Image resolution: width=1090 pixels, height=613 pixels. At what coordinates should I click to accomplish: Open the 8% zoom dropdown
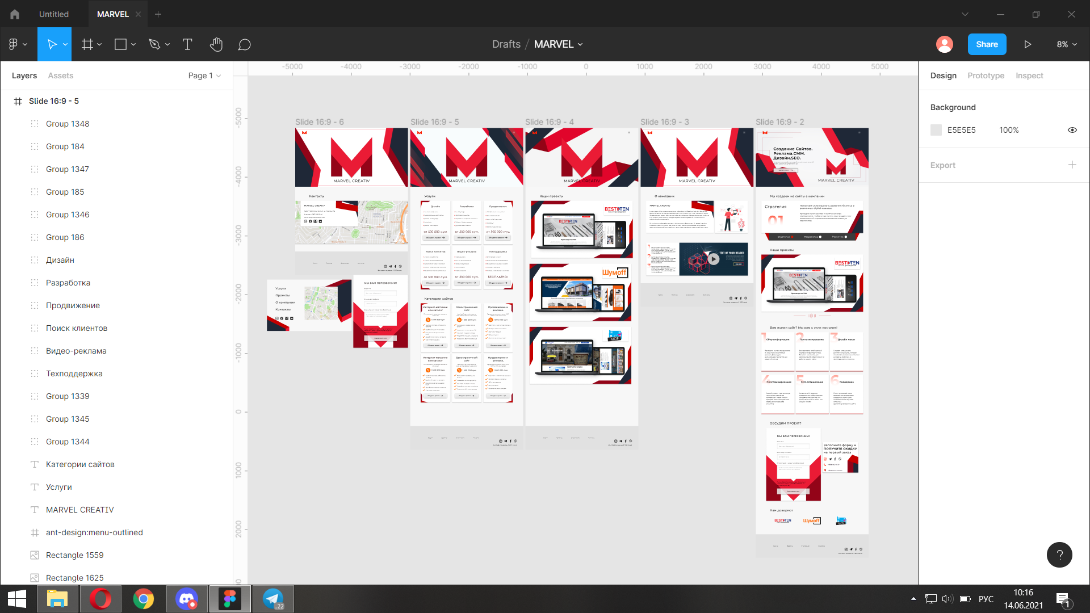[x=1067, y=44]
